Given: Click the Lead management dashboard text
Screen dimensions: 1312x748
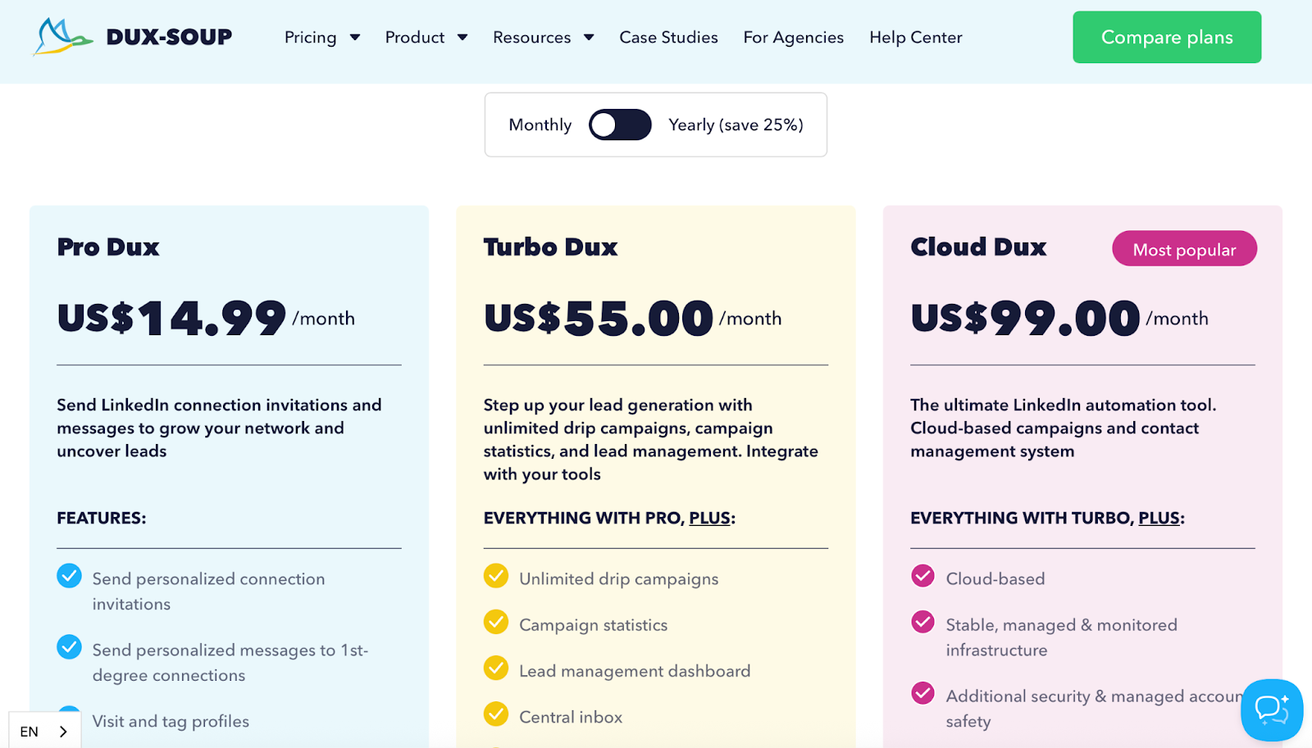Looking at the screenshot, I should [635, 671].
